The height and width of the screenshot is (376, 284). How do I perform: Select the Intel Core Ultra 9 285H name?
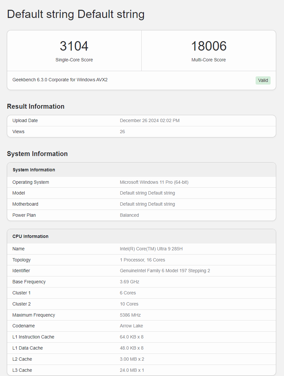tap(151, 249)
